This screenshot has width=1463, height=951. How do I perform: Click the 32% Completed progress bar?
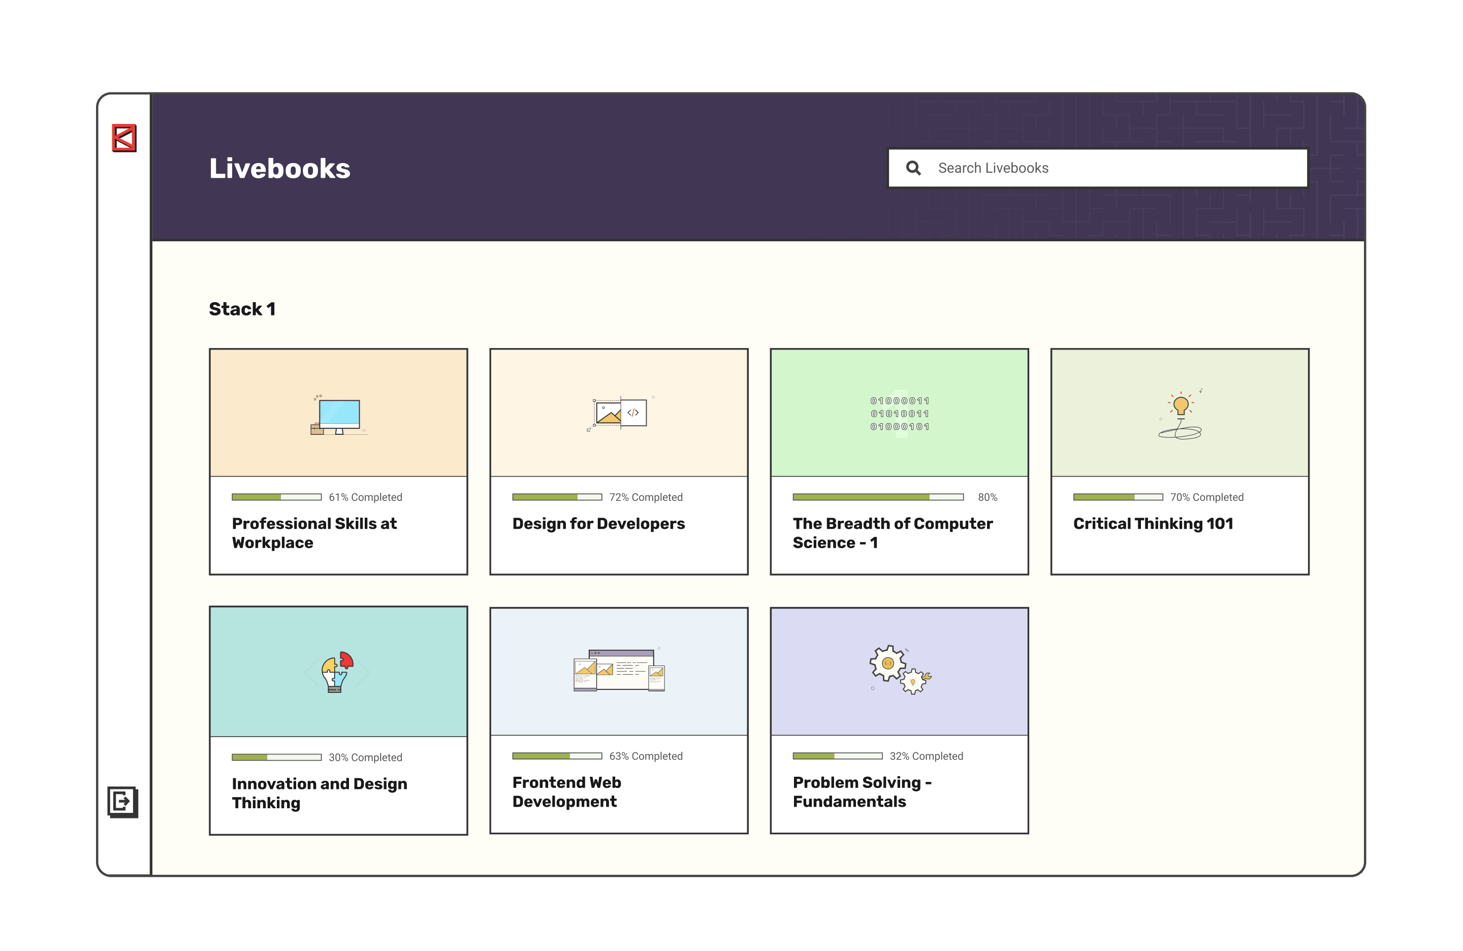click(837, 756)
